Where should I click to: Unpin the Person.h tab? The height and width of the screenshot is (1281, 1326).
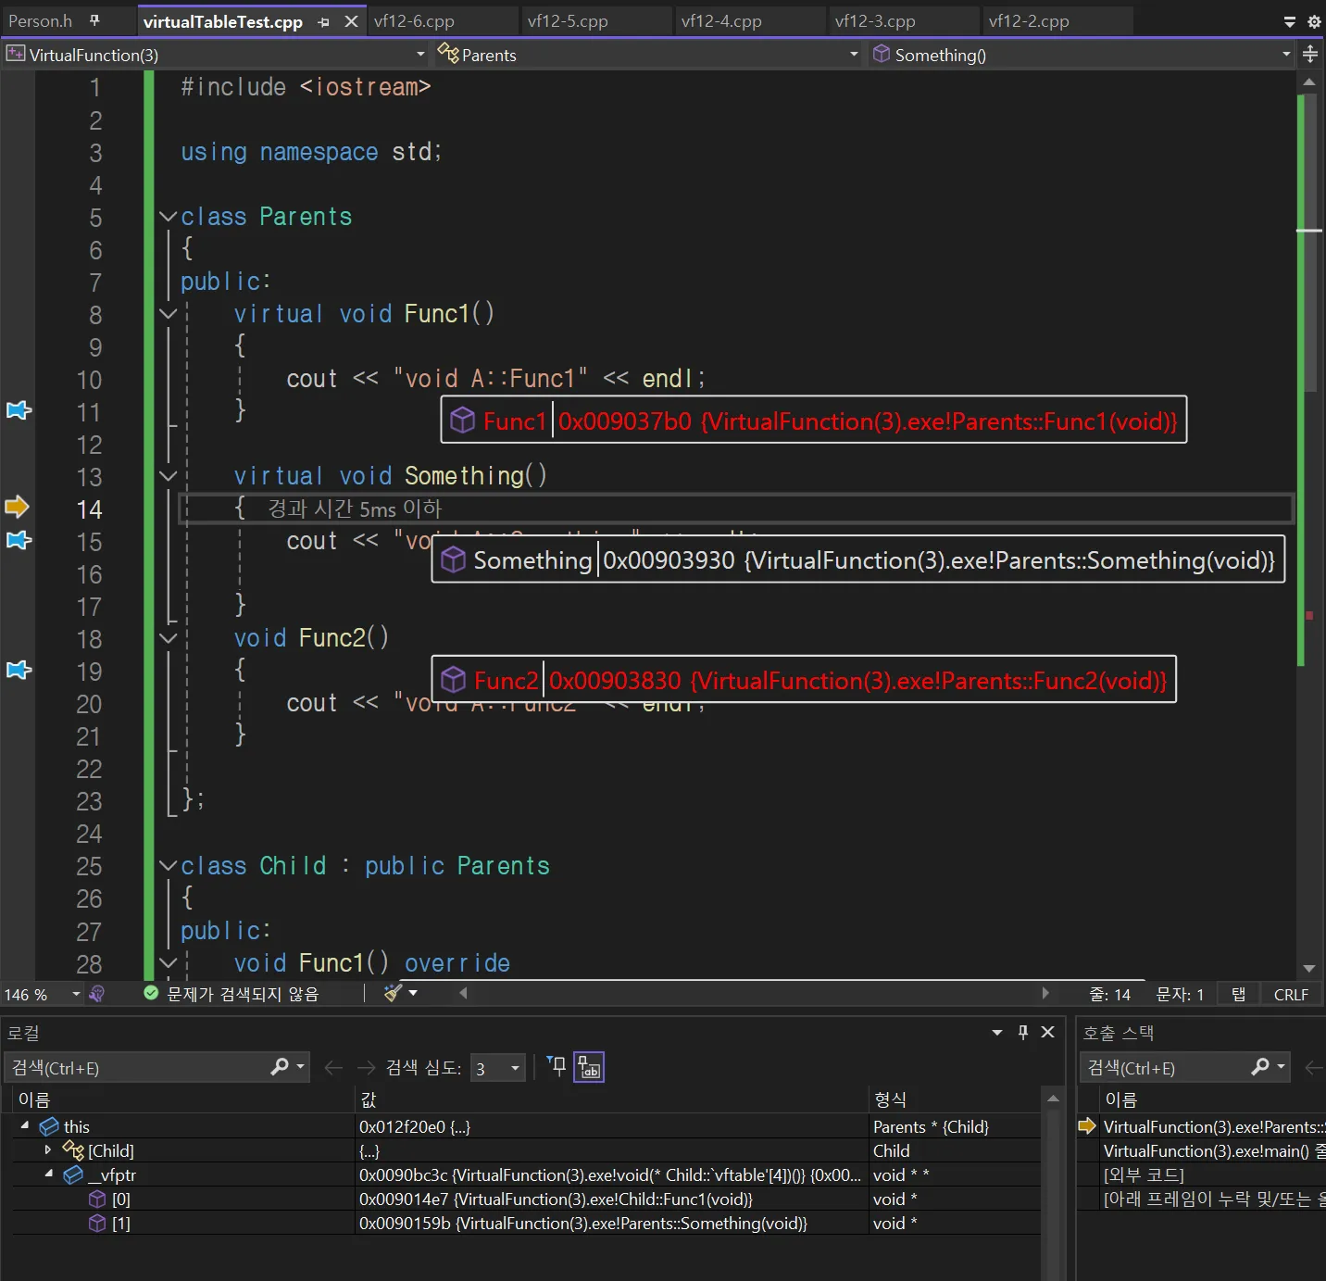pos(95,20)
